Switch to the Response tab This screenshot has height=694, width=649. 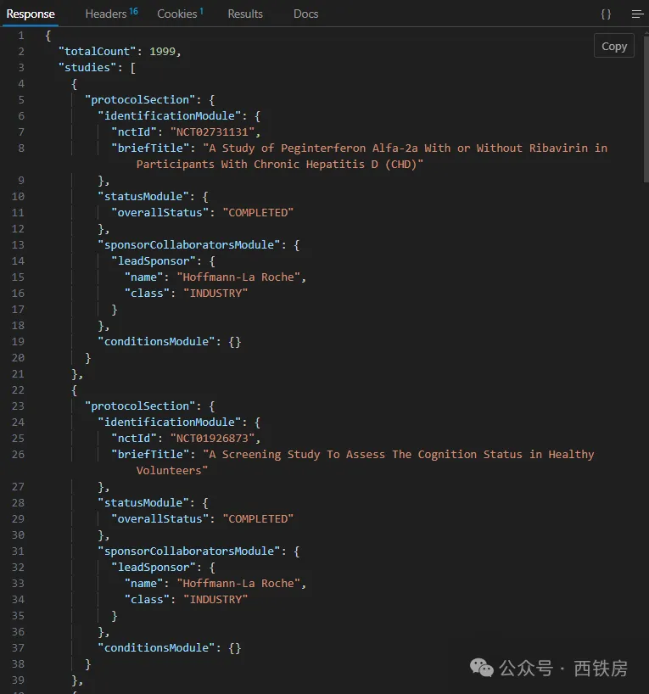(x=31, y=14)
